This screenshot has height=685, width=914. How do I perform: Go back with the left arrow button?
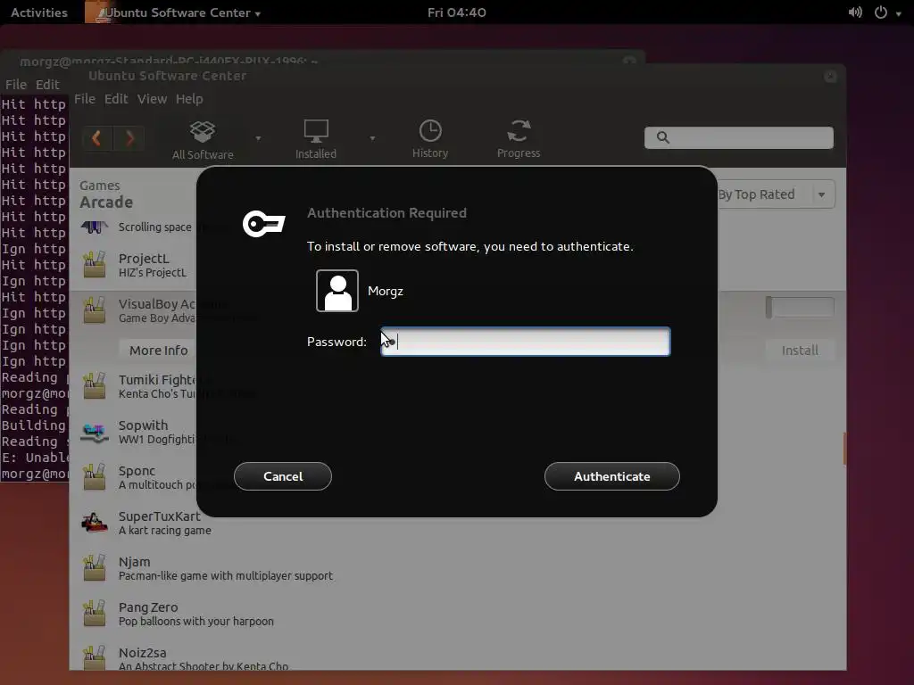(x=96, y=138)
